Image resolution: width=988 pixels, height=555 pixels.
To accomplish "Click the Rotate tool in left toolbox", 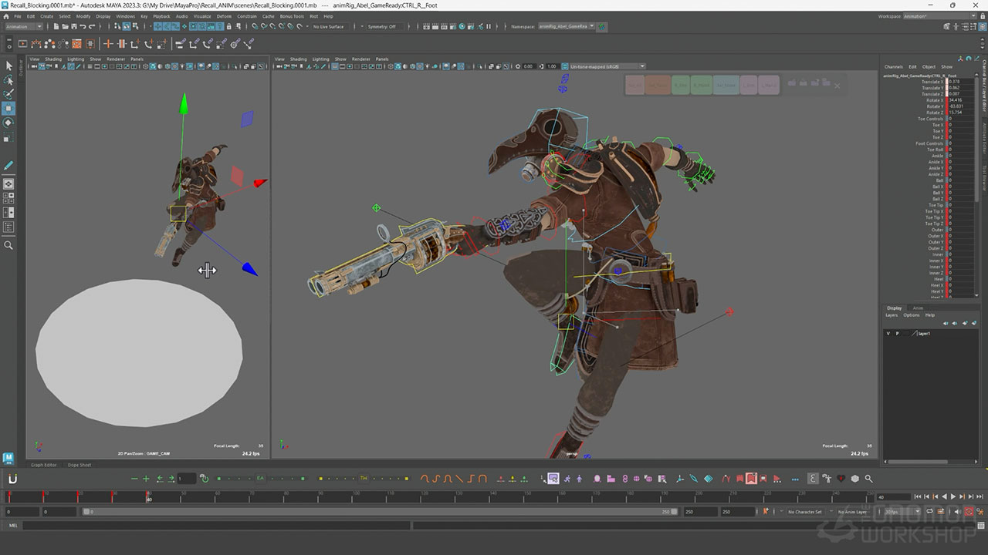I will 9,123.
